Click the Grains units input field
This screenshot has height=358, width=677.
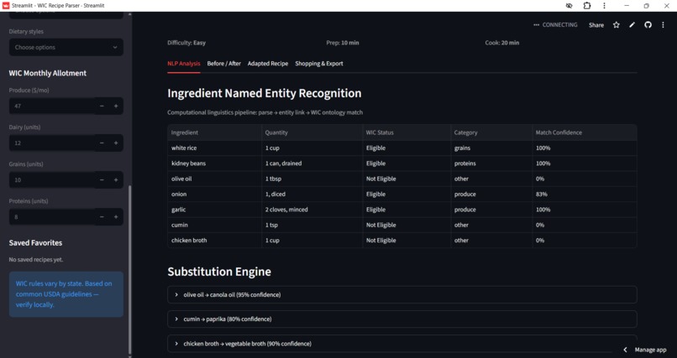[x=52, y=180]
